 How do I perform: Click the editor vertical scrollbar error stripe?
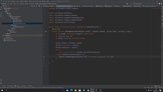click(x=161, y=46)
